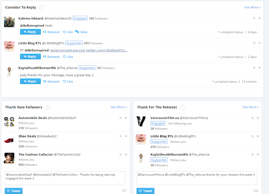Image resolution: width=269 pixels, height=194 pixels.
Task: Open Little Blog RTs avatar in retweet list
Action: click(141, 140)
